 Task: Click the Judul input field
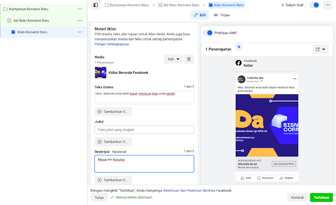[x=144, y=130]
